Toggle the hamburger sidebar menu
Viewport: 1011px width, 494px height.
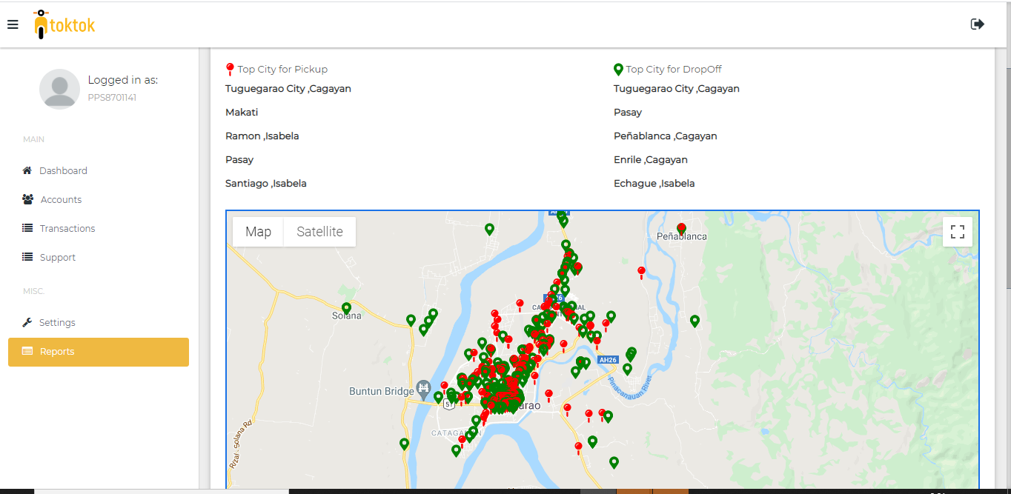(x=13, y=24)
